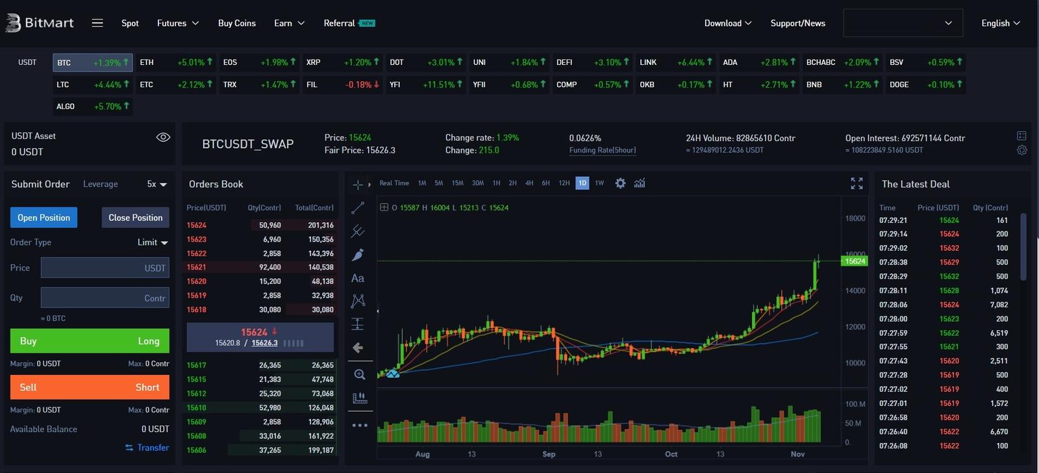The image size is (1039, 473).
Task: Select the ALGO market ticker
Action: [93, 107]
